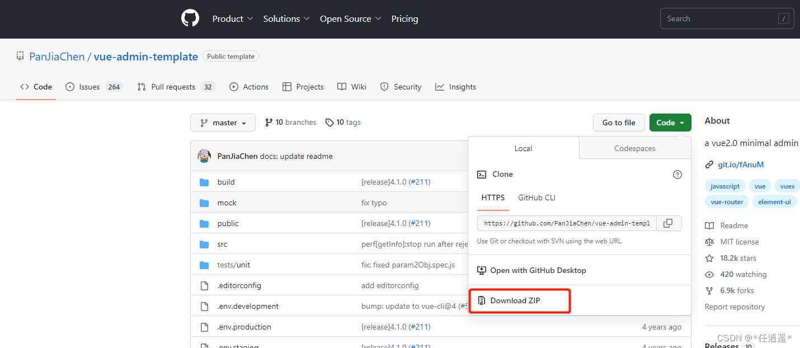The height and width of the screenshot is (348, 800).
Task: Open 'fix: fixed param2Obj.spec.js' commit
Action: (408, 265)
